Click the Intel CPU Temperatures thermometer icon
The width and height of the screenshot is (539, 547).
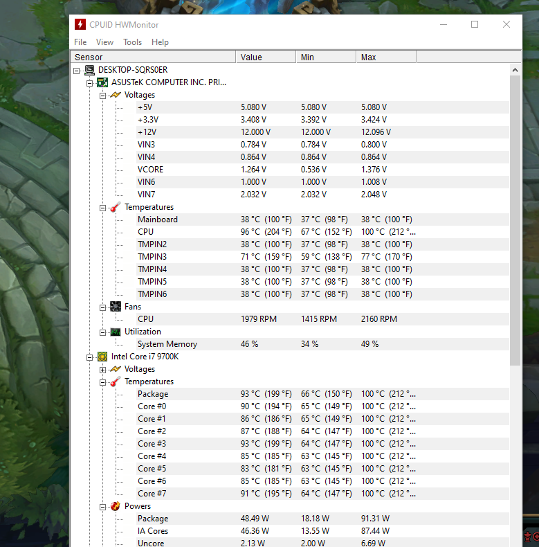click(116, 382)
